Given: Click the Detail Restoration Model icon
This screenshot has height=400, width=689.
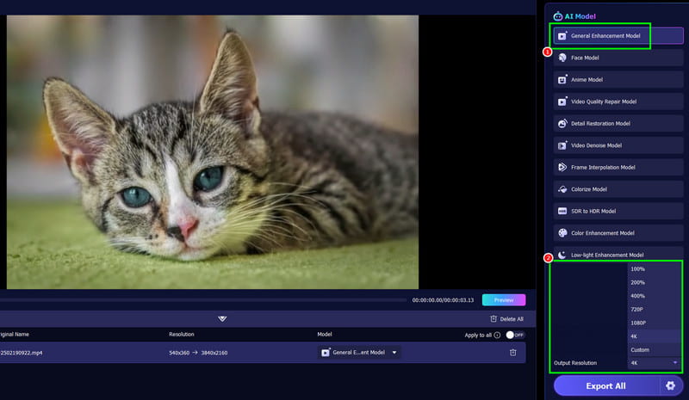Looking at the screenshot, I should (x=562, y=124).
